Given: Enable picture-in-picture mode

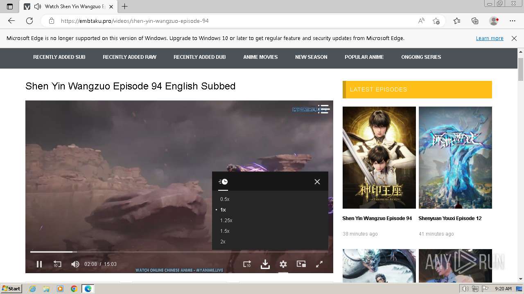Looking at the screenshot, I should (x=301, y=264).
